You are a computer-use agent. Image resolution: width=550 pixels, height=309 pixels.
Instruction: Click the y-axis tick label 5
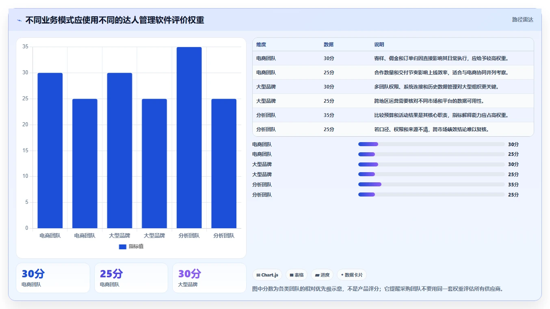coord(27,202)
